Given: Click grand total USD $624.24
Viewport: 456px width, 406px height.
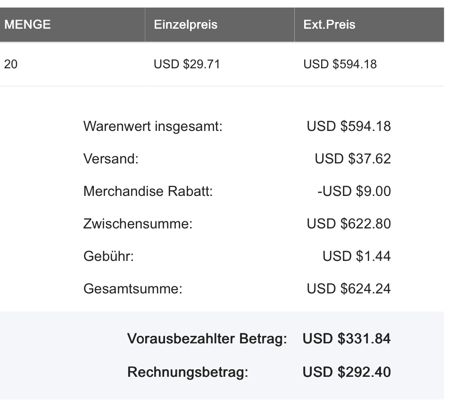Looking at the screenshot, I should click(x=348, y=289).
